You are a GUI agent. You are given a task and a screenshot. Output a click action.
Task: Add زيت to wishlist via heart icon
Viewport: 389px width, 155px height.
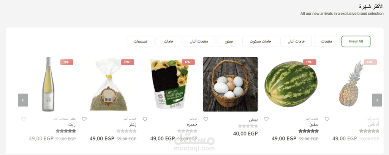[24, 119]
